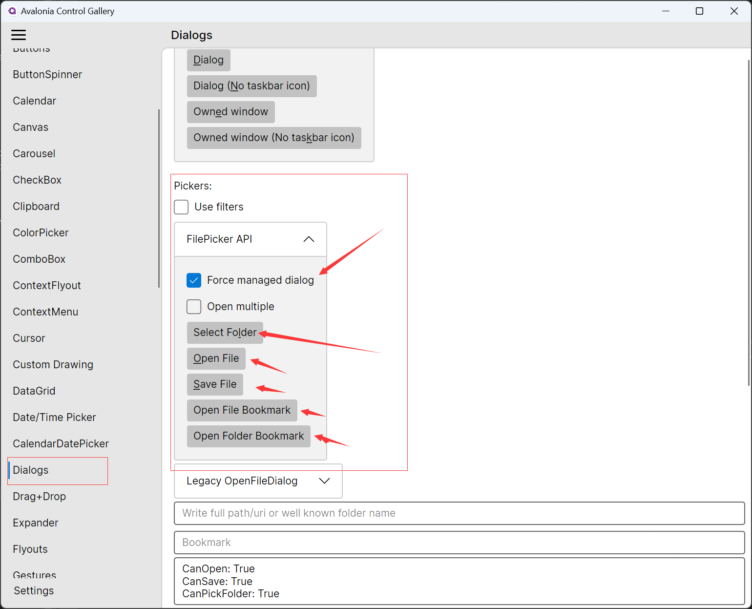Open "Dialog (No taskbar icon)"
752x609 pixels.
point(251,86)
